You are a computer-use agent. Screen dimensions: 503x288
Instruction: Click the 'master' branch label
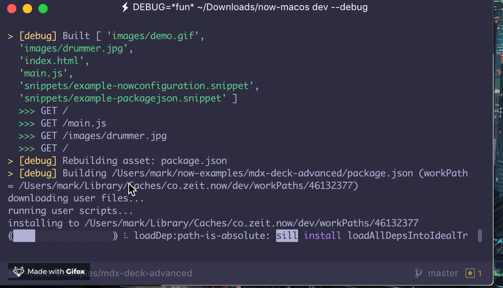pos(443,273)
